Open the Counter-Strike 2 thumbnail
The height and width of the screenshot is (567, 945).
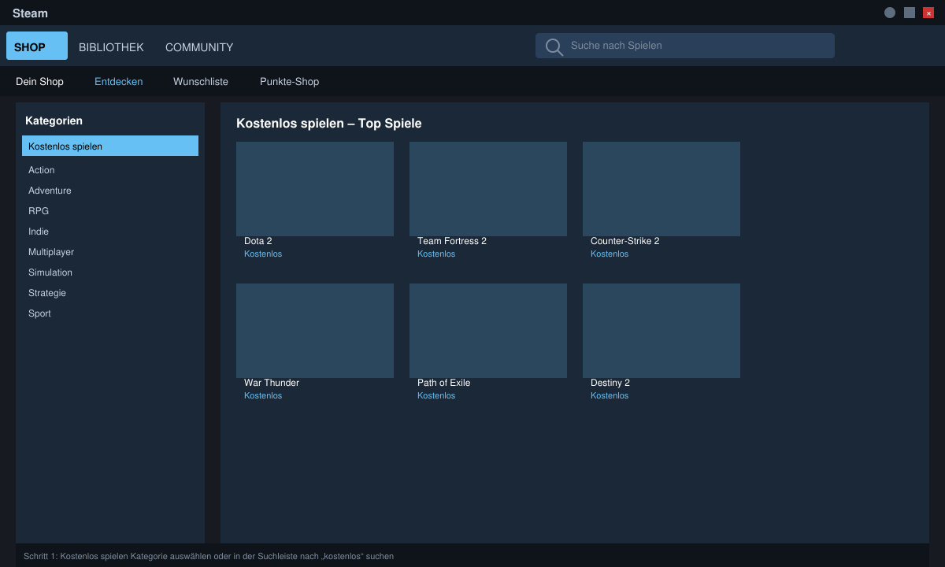(x=661, y=189)
